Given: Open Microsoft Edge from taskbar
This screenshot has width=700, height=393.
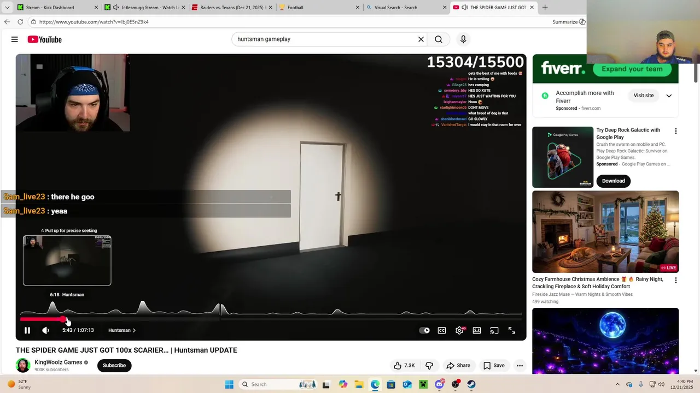Looking at the screenshot, I should coord(375,384).
